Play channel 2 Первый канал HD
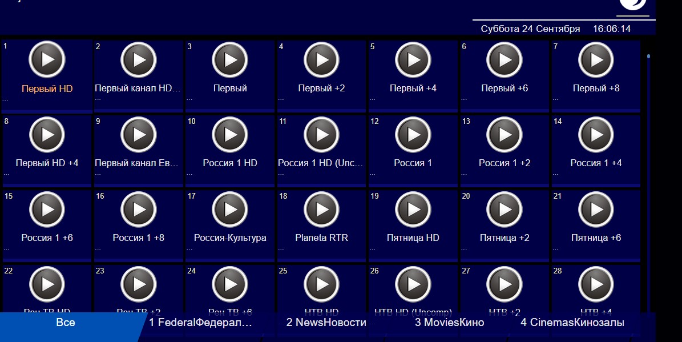The height and width of the screenshot is (342, 682). [139, 59]
